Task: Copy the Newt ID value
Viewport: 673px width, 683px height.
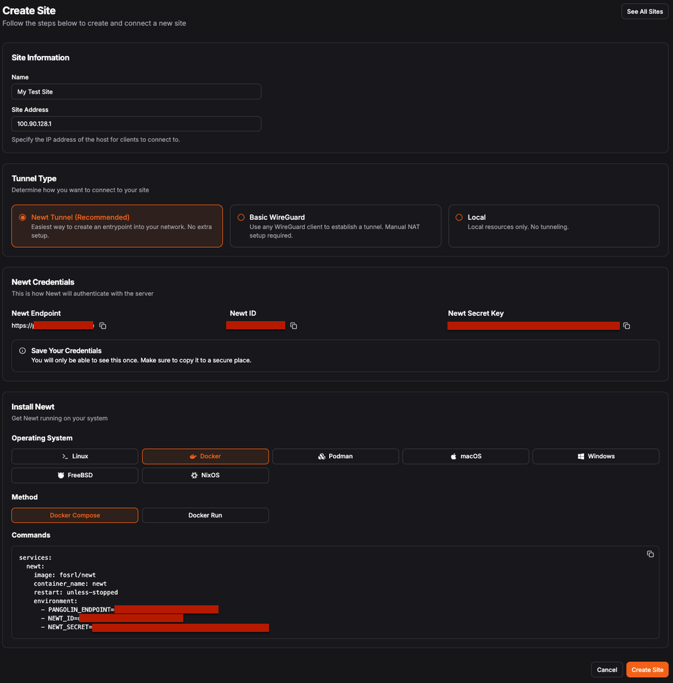Action: click(x=293, y=326)
